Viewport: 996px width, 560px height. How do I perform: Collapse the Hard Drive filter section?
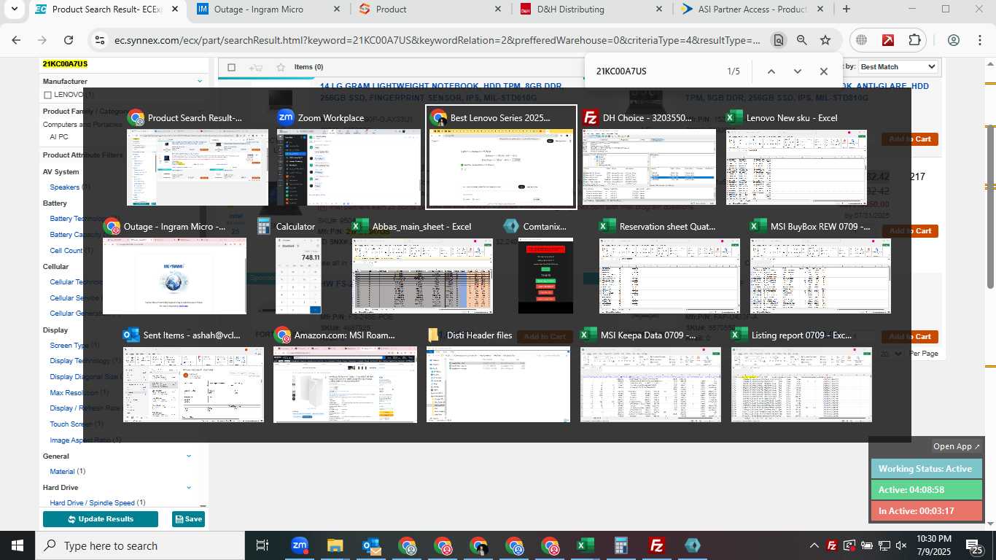pyautogui.click(x=189, y=487)
